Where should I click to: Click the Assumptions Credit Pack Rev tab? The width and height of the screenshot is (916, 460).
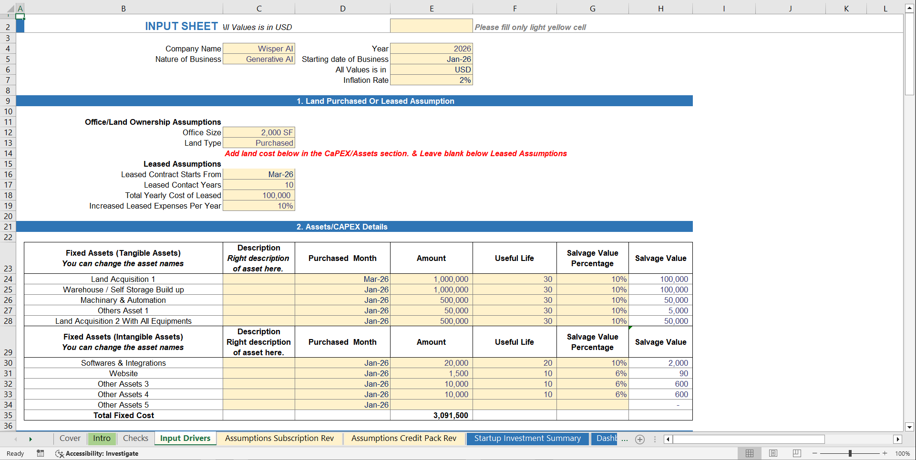[403, 438]
